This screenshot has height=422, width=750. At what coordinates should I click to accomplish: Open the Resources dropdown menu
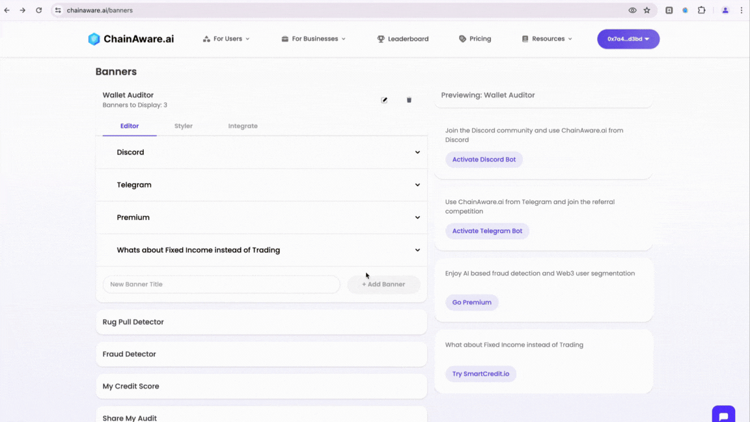pyautogui.click(x=547, y=39)
